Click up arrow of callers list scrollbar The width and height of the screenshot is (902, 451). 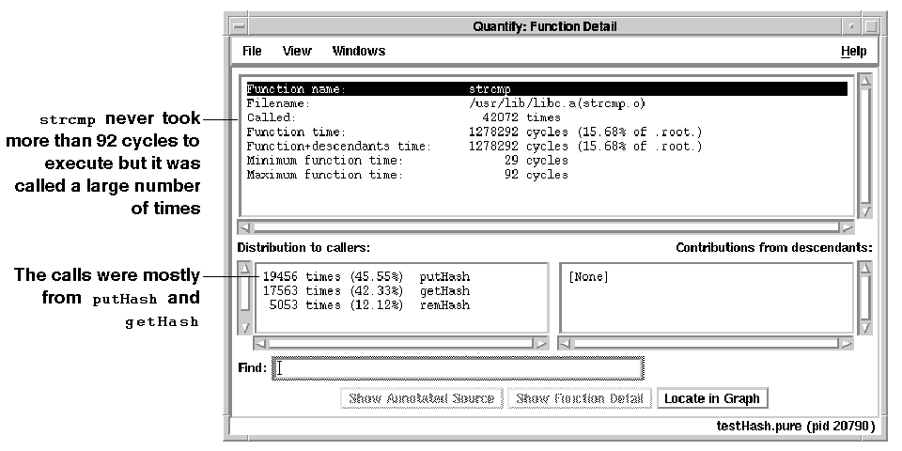244,268
